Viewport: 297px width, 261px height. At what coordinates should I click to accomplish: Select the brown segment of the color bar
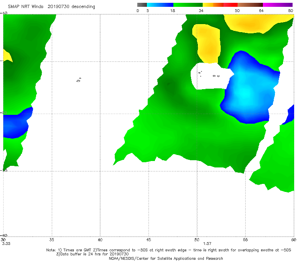point(250,5)
